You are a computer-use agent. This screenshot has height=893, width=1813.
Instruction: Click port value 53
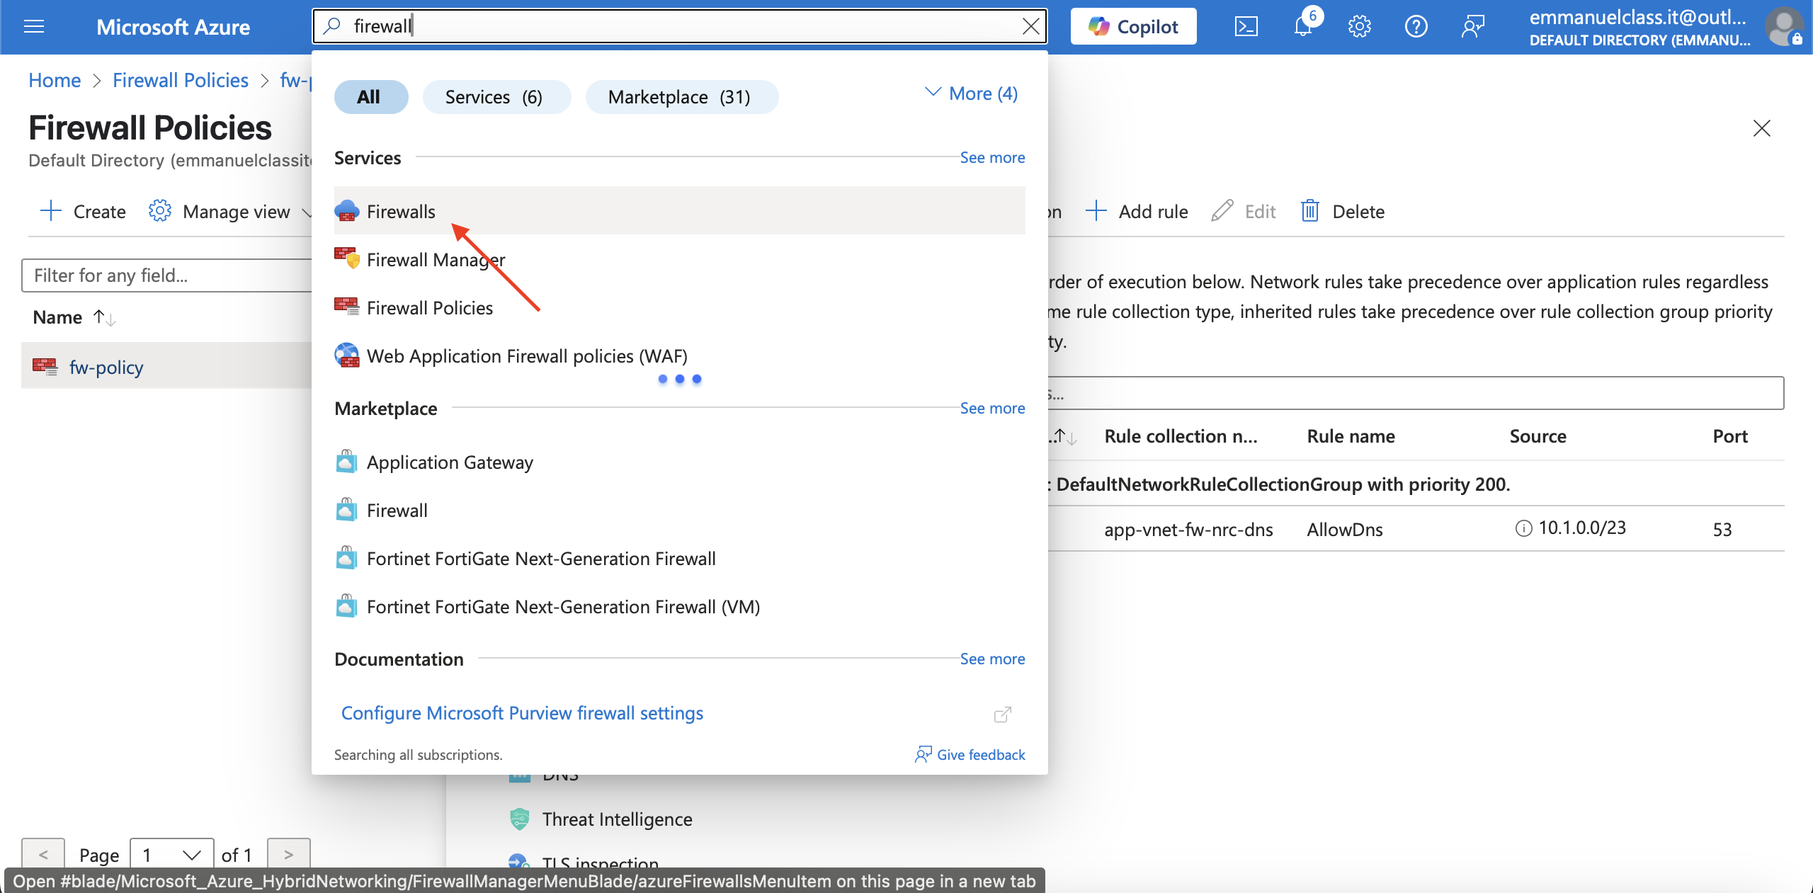(1722, 529)
